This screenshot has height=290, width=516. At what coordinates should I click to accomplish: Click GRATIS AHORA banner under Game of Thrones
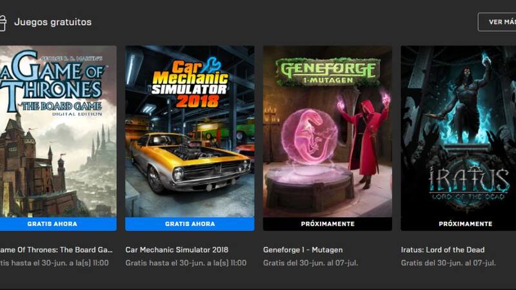58,224
